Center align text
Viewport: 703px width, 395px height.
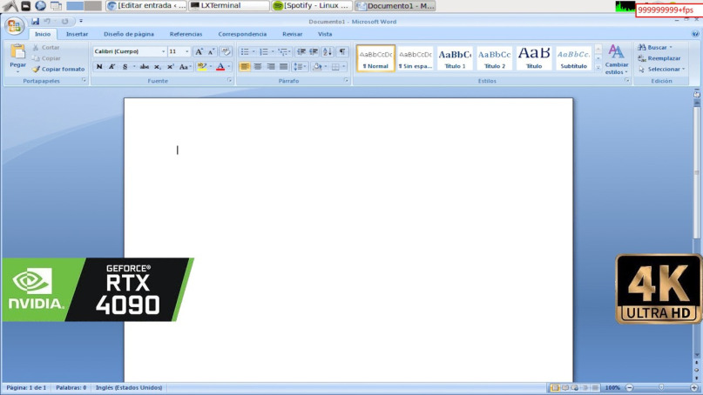click(258, 67)
